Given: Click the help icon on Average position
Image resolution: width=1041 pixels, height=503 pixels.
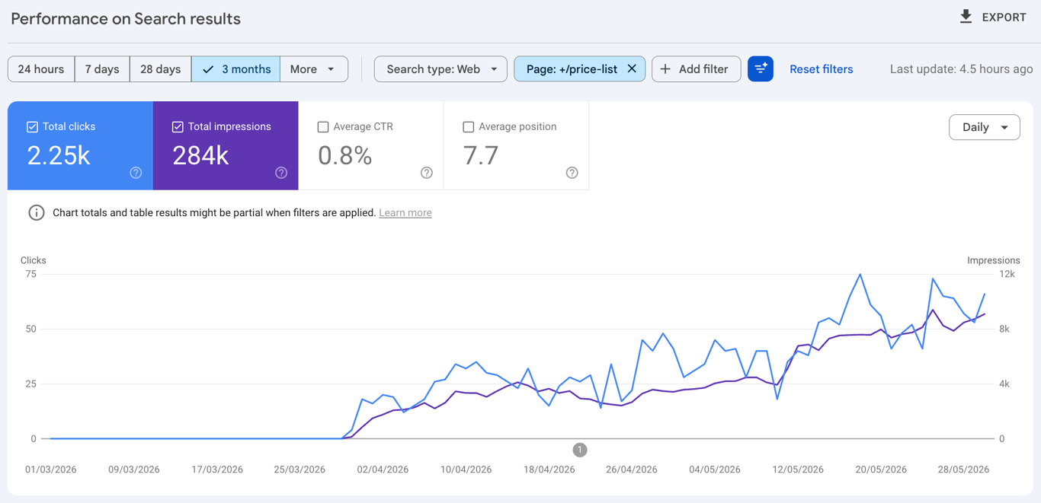Looking at the screenshot, I should click(x=572, y=173).
